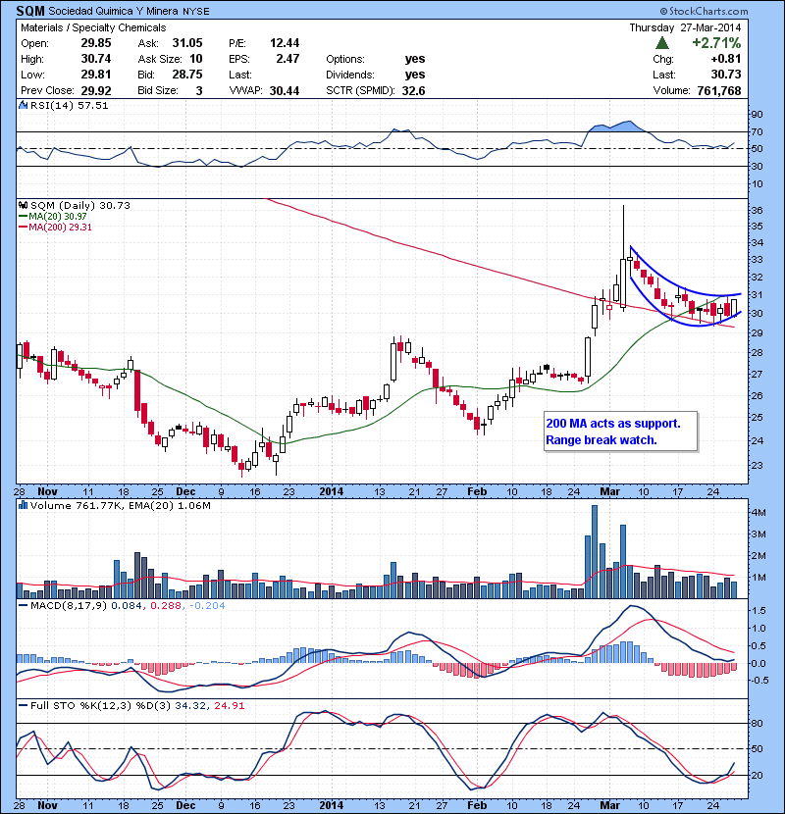
Task: Click the Ask value 31.05
Action: (187, 43)
